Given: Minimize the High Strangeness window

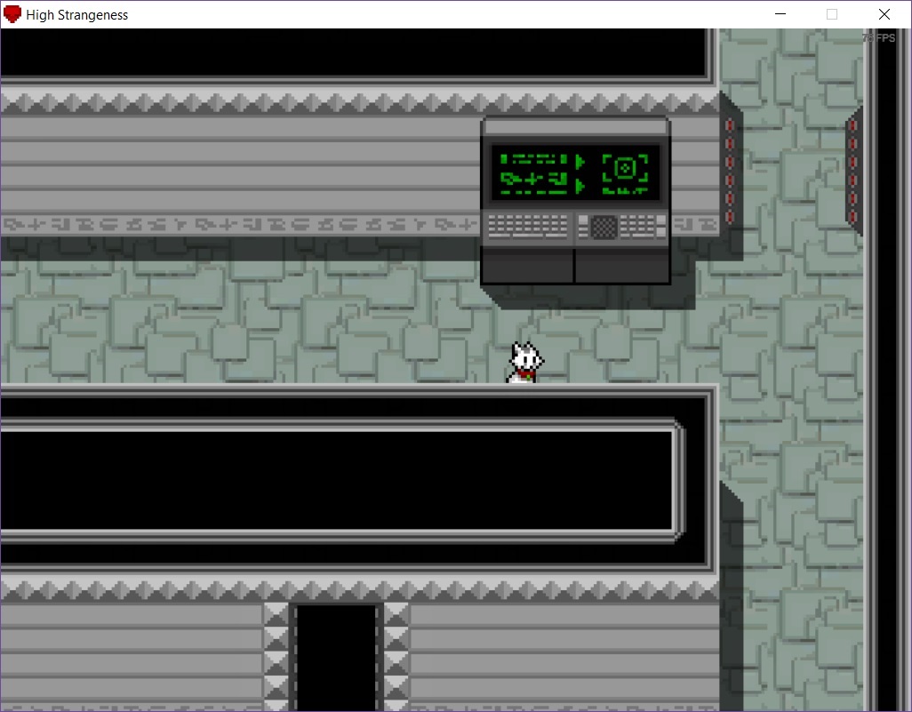Looking at the screenshot, I should click(x=780, y=14).
